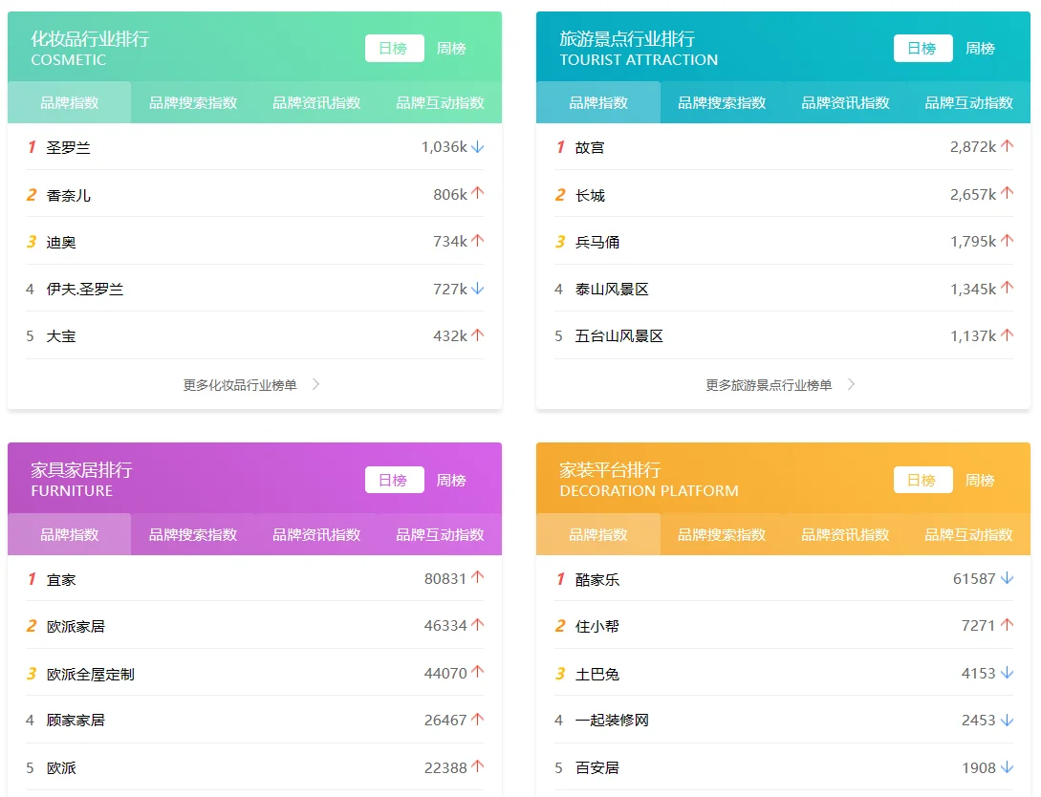Open 品牌互动指数 tab in Furniture card
This screenshot has width=1041, height=797.
(440, 534)
